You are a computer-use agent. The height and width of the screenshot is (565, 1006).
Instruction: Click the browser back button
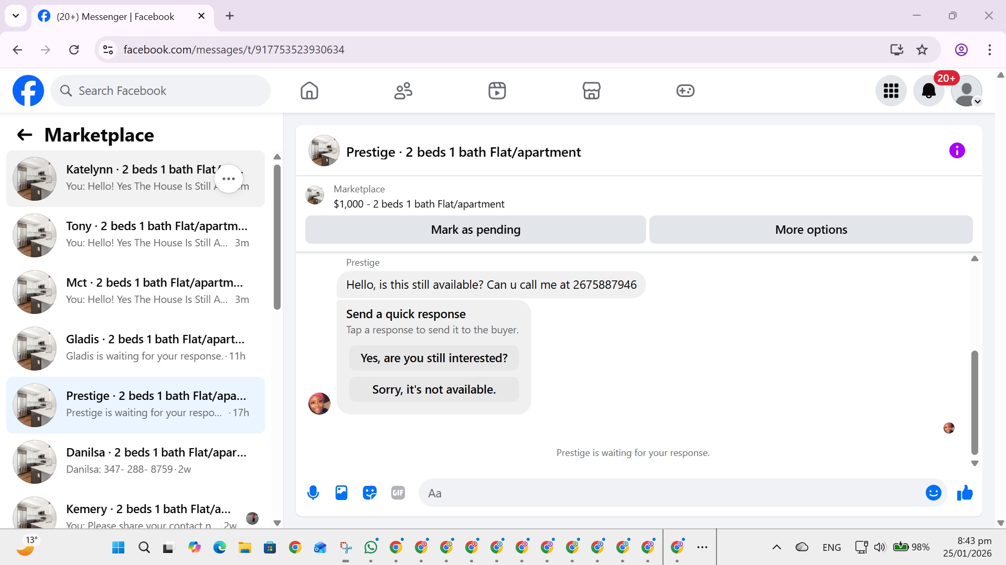17,50
